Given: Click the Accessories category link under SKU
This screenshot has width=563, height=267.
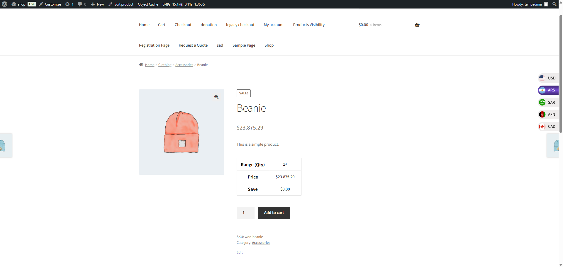Looking at the screenshot, I should tap(261, 243).
